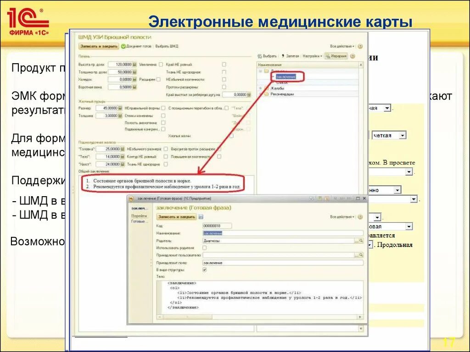The height and width of the screenshot is (352, 470).
Task: Click horizontal scrollbar thumb under Тело
Action: 187,317
